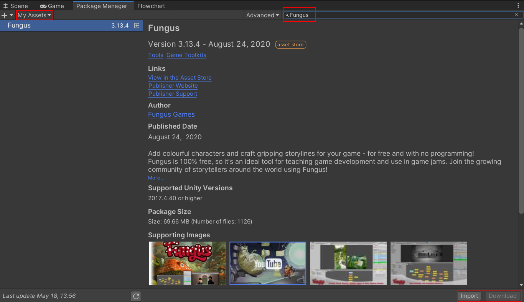Open the My Assets dropdown

coord(35,15)
